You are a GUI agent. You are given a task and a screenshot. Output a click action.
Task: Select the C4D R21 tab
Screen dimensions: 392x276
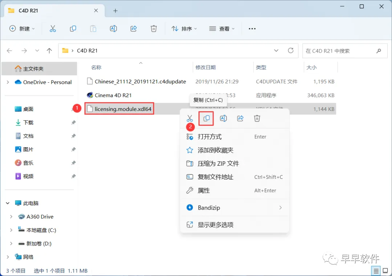[53, 11]
